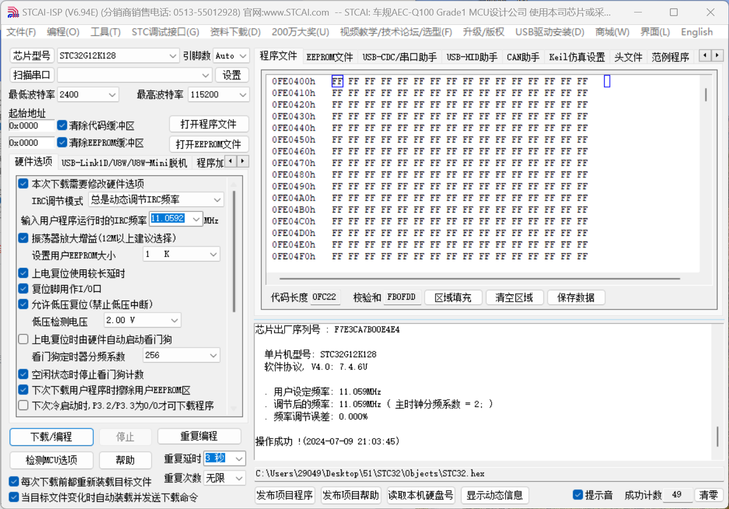
Task: Click the 下载/编程 button
Action: [51, 437]
